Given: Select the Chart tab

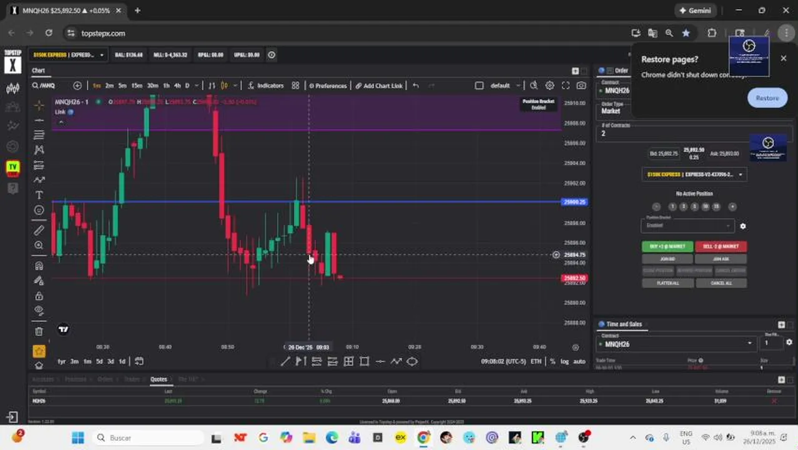Looking at the screenshot, I should [39, 71].
